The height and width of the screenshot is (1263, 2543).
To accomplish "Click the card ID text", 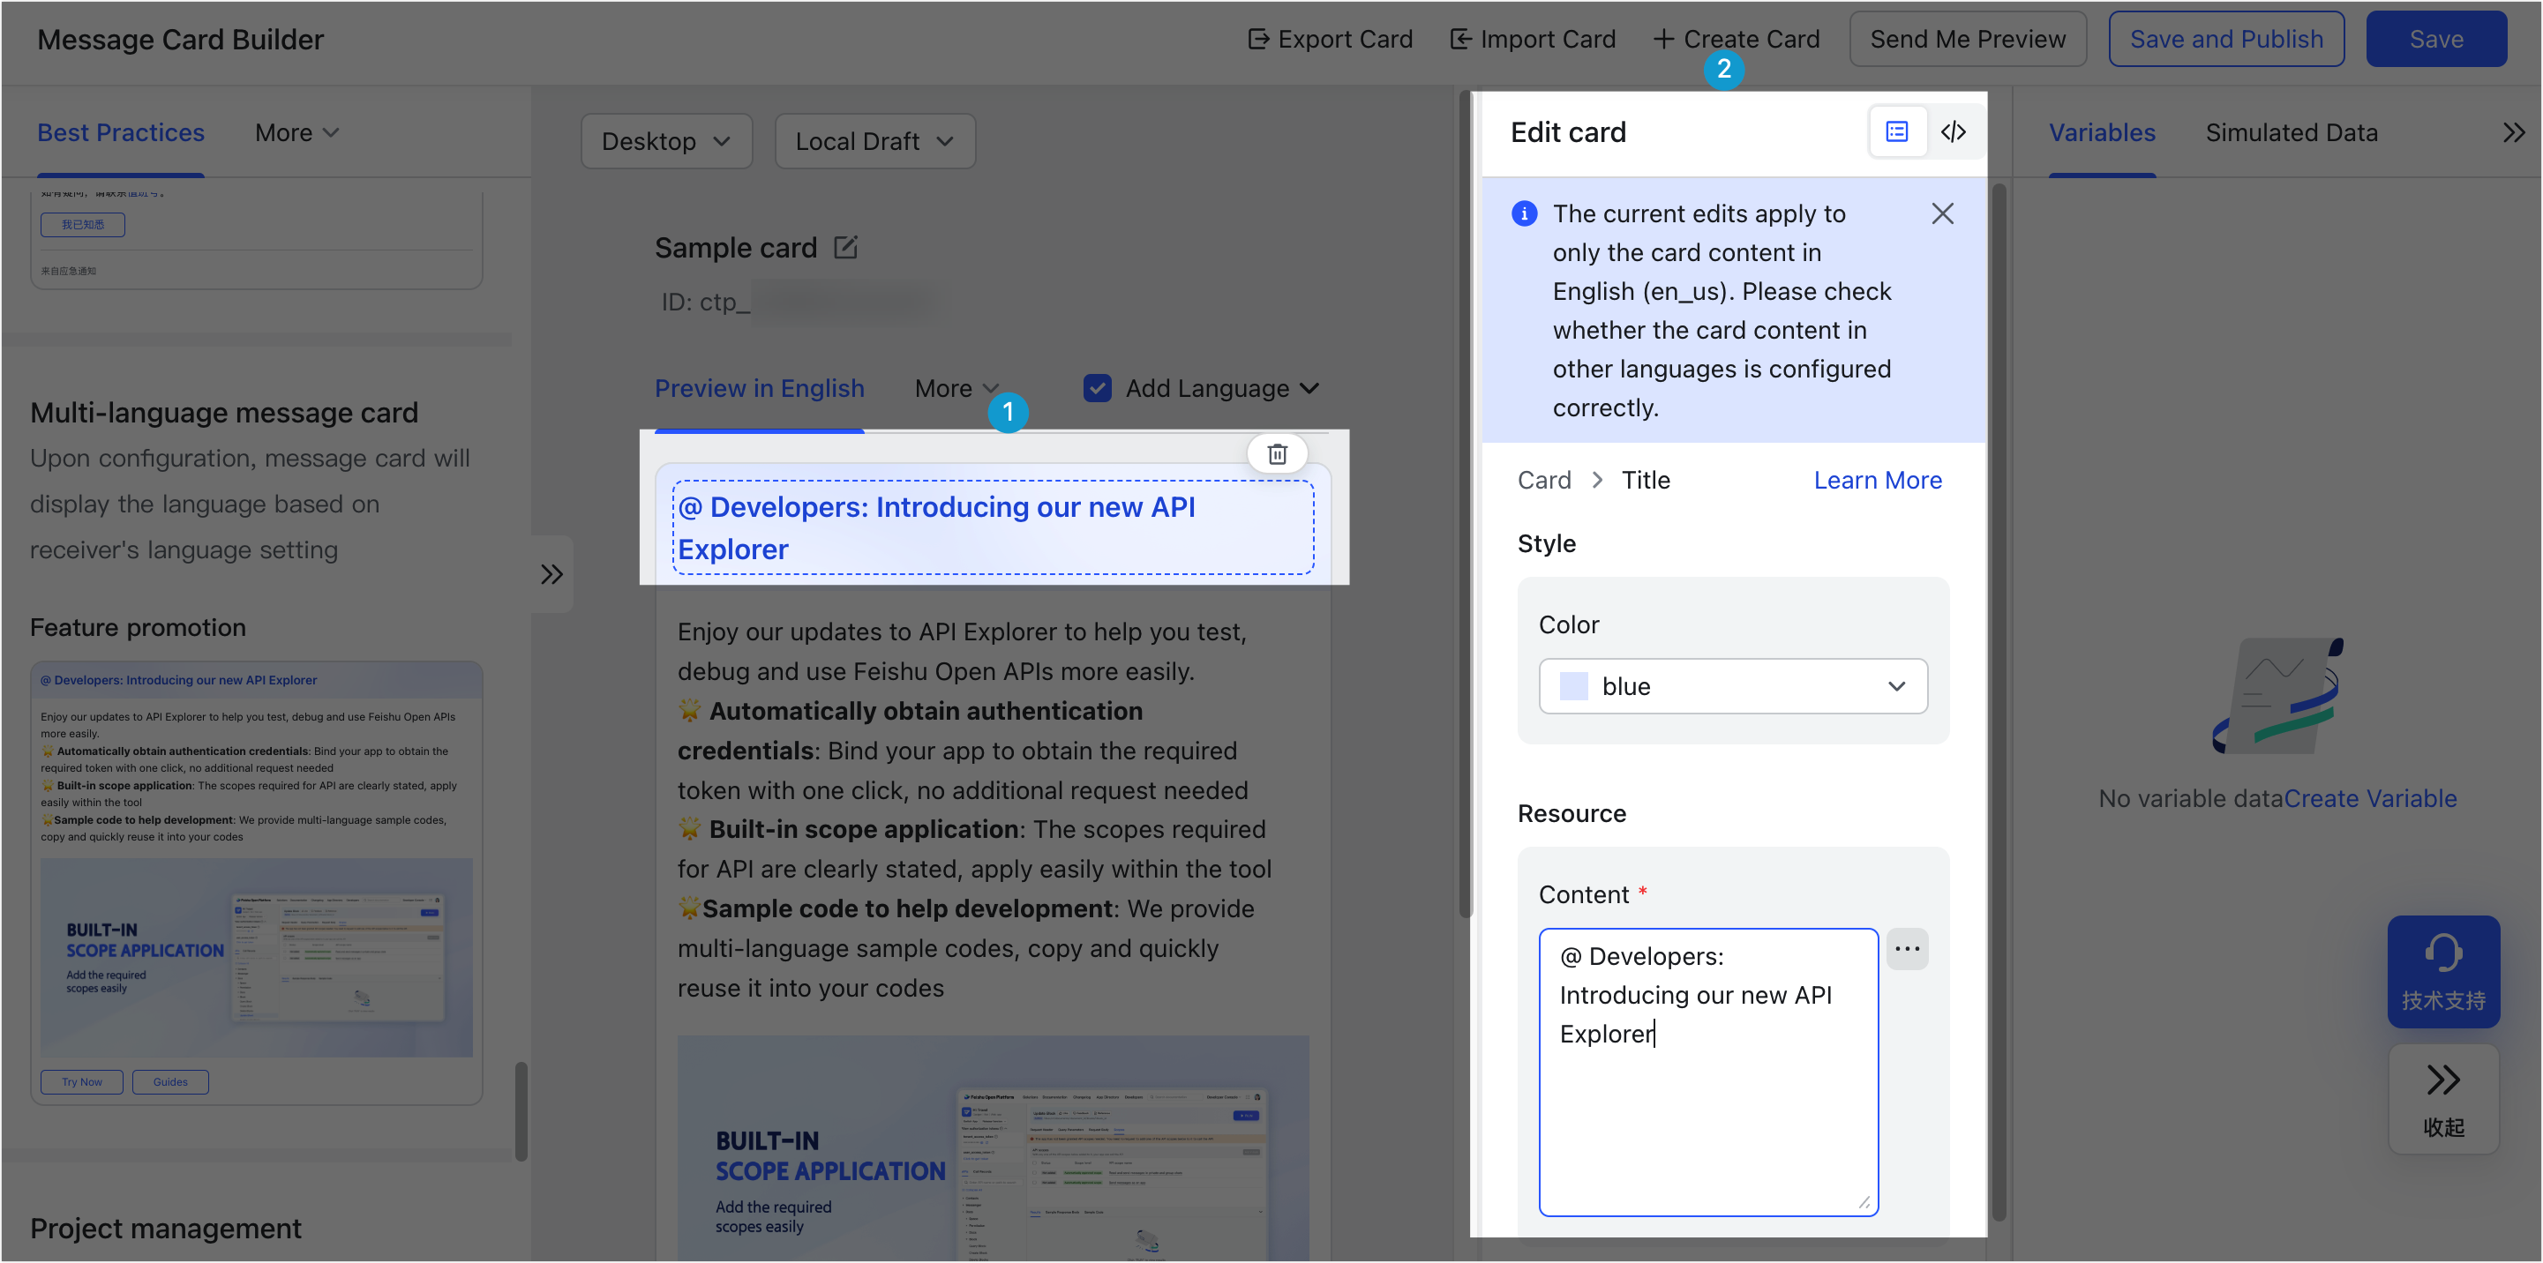I will coord(796,301).
